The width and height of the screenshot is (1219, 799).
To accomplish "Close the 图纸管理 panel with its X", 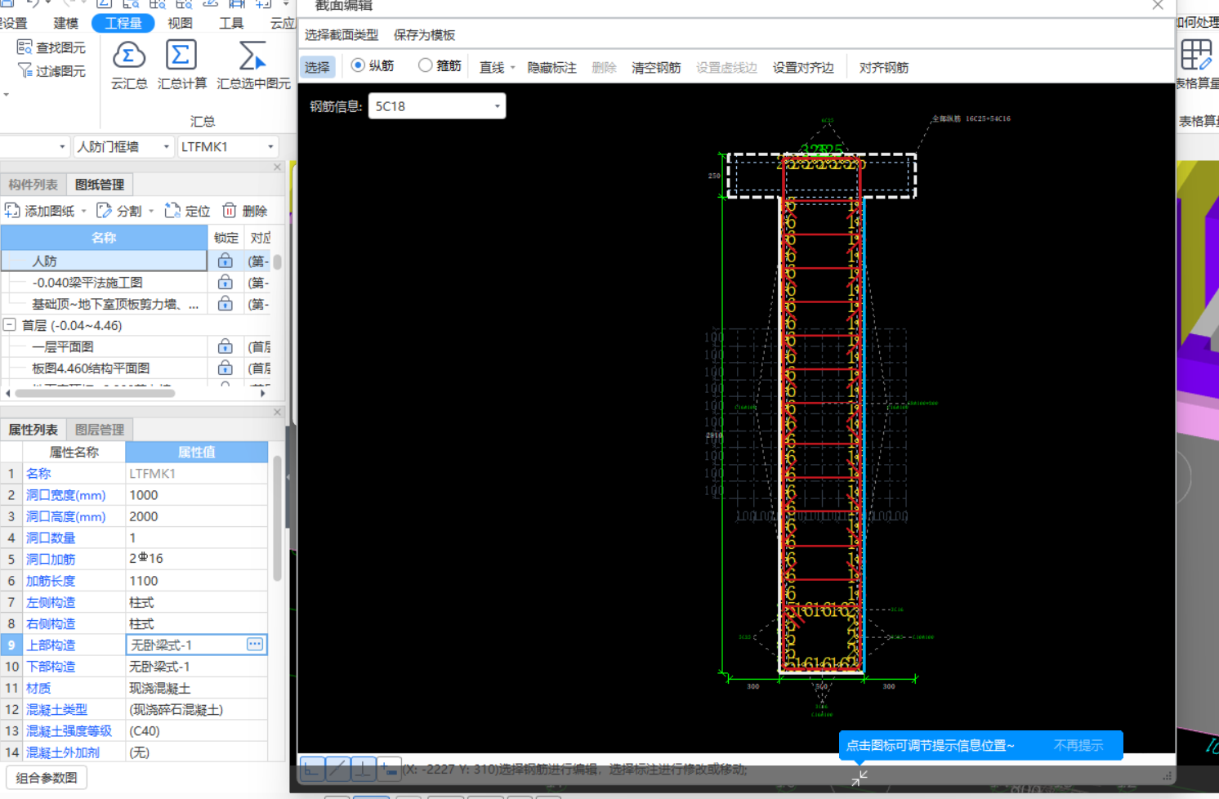I will point(277,167).
